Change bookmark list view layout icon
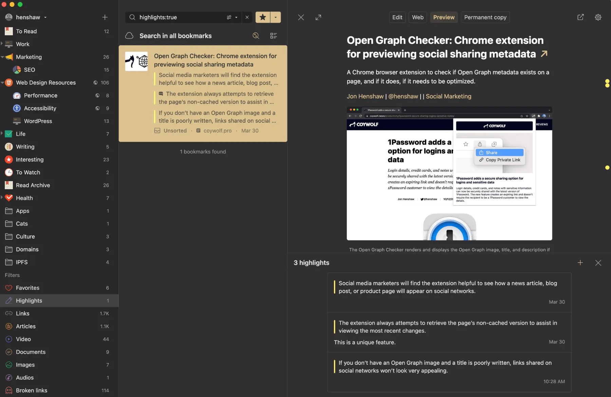Screen dimensions: 611x397 (274, 36)
